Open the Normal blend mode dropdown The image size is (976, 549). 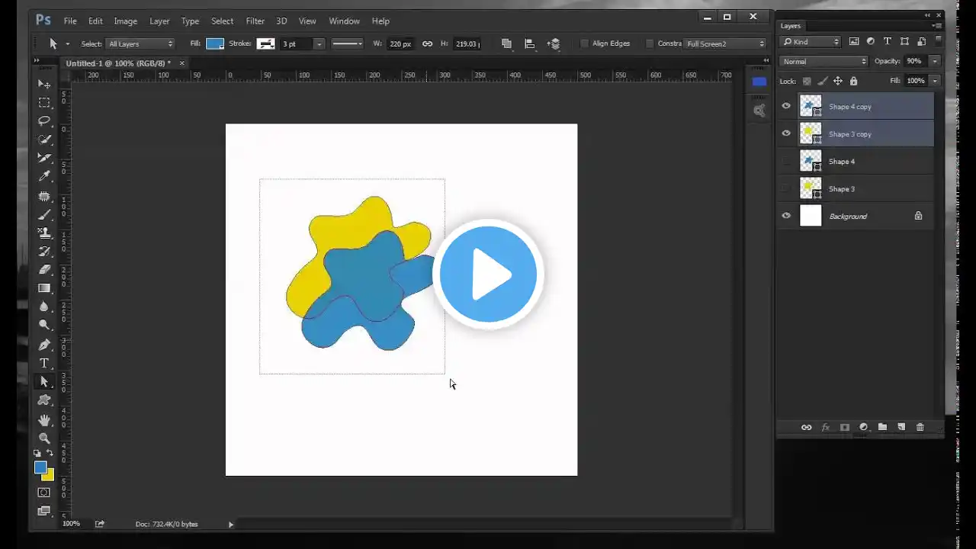tap(824, 61)
